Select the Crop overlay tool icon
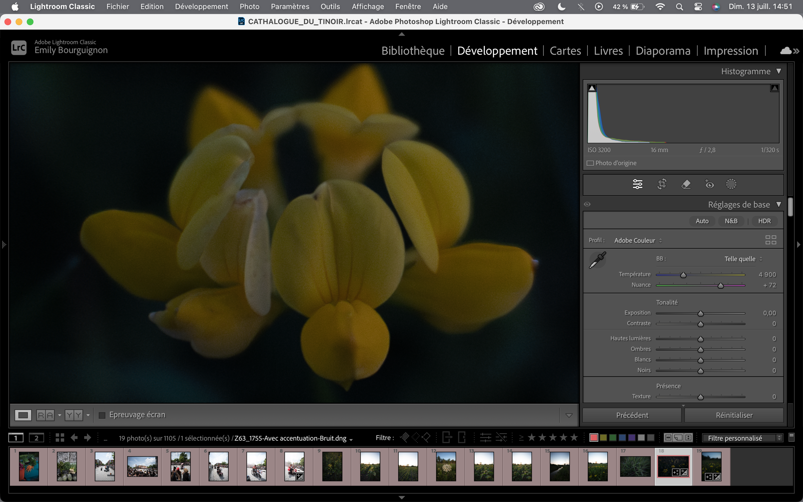Screen dimensions: 803x502 (x=662, y=184)
